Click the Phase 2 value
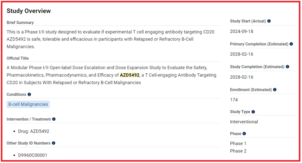The image size is (302, 163). (x=238, y=151)
